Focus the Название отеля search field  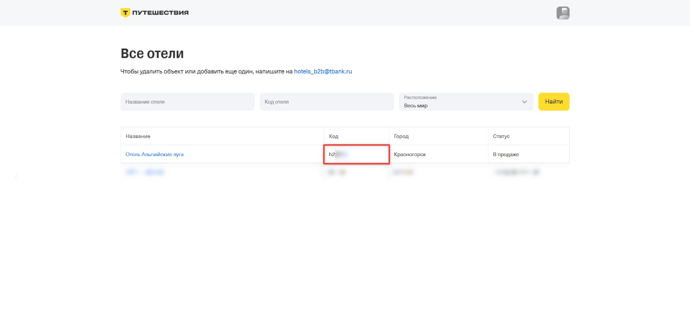coord(188,102)
